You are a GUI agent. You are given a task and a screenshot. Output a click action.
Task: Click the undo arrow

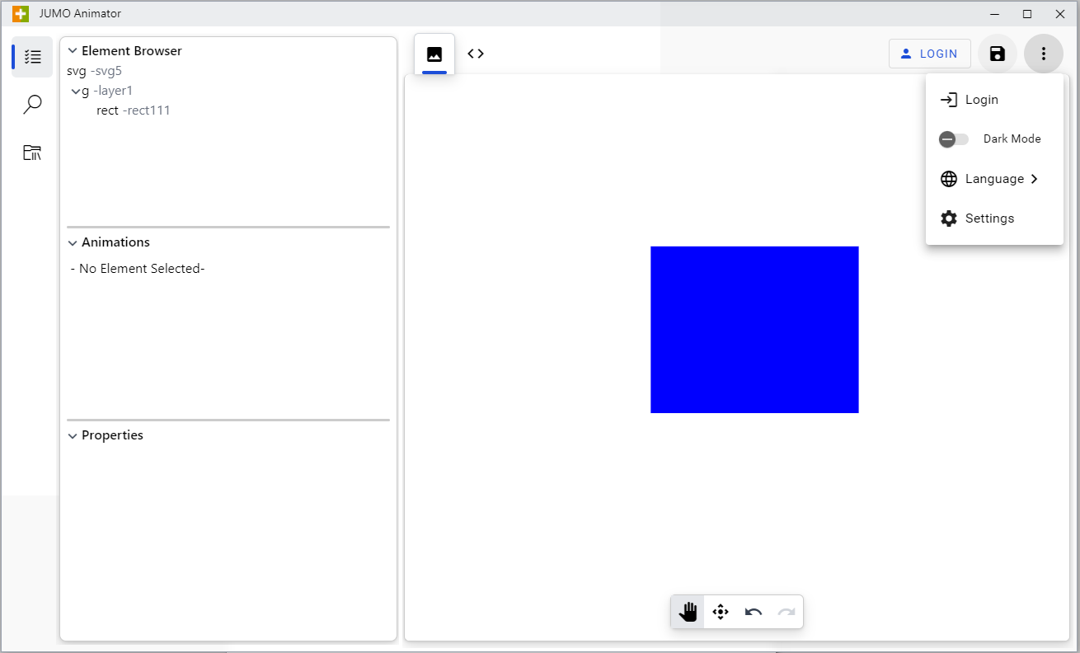coord(754,612)
